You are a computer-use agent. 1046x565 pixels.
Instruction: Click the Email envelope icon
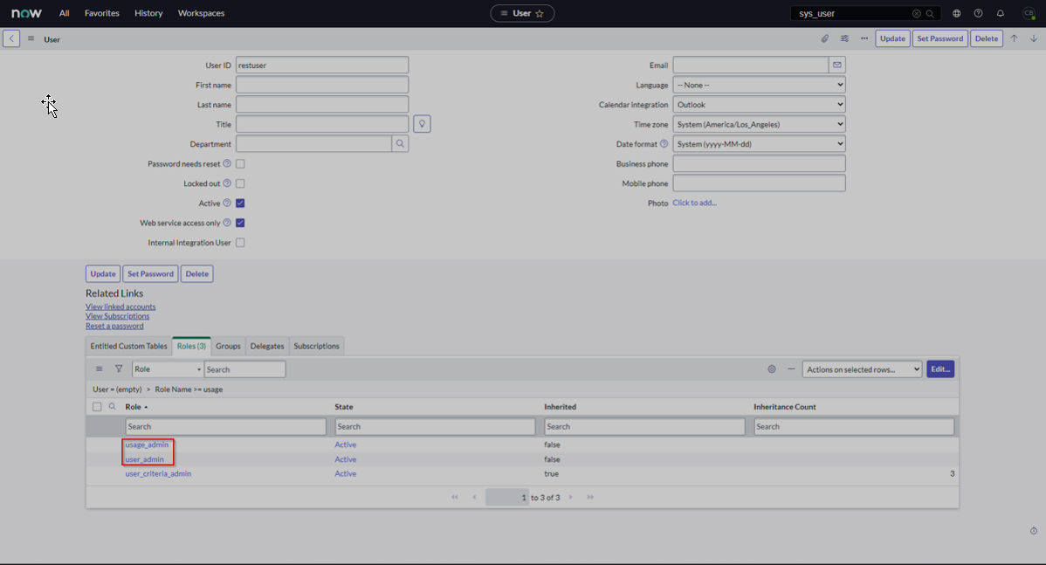pos(836,65)
